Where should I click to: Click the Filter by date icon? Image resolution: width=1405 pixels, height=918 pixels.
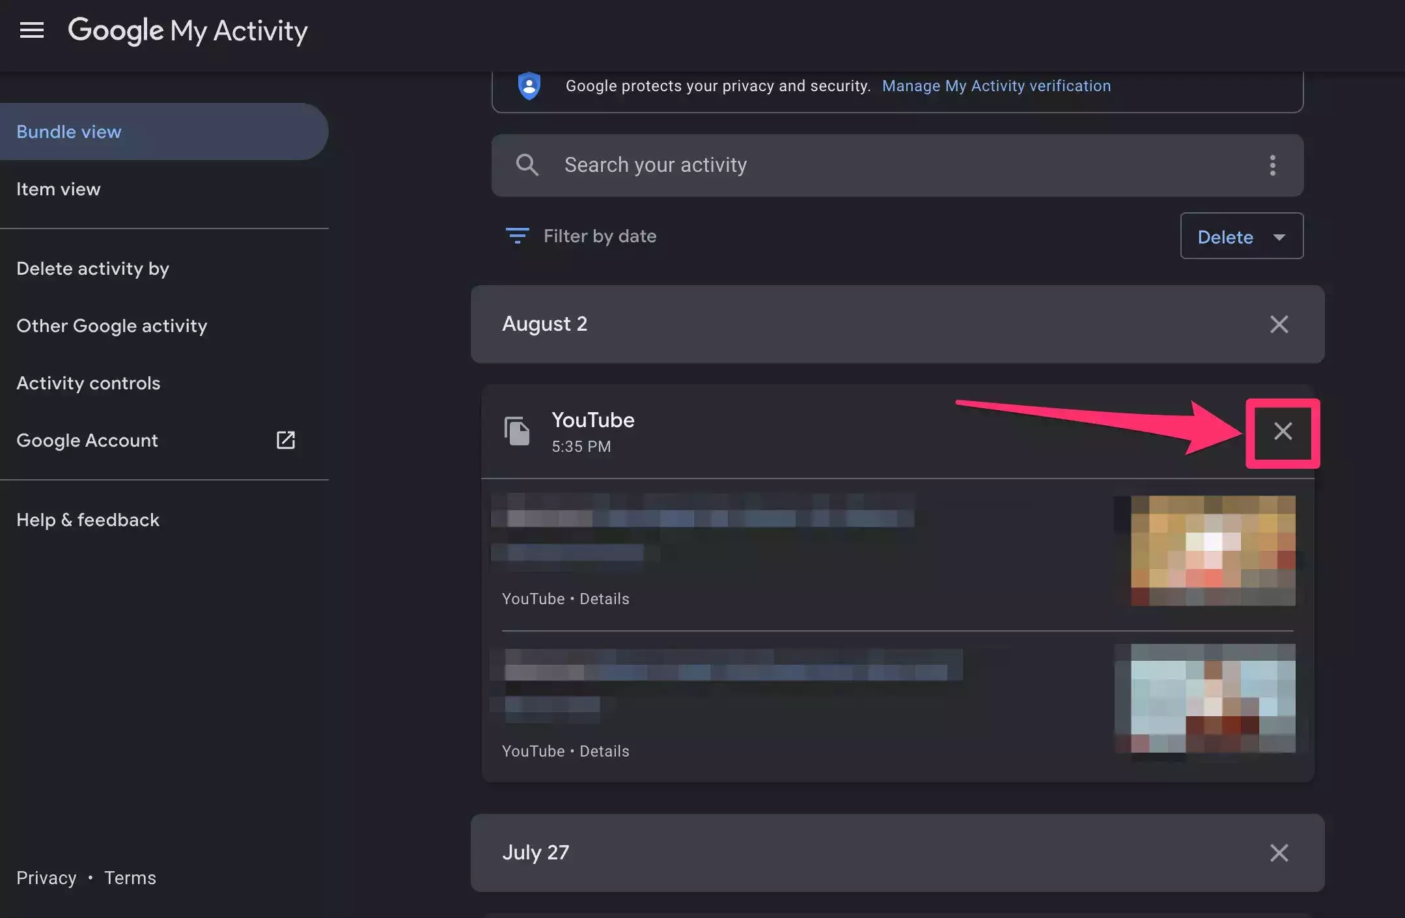[517, 236]
